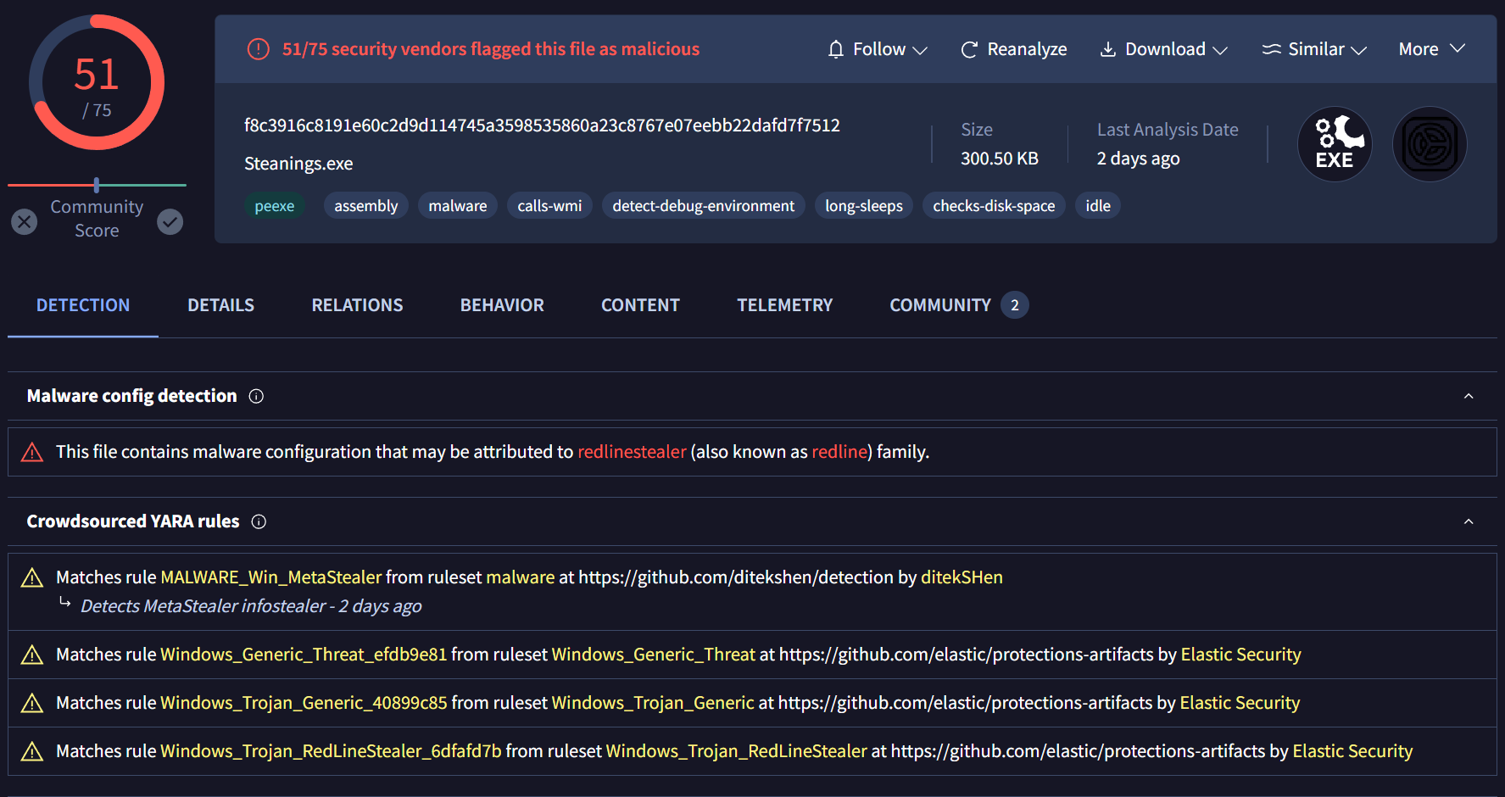Open the Download dropdown menu

tap(1164, 49)
